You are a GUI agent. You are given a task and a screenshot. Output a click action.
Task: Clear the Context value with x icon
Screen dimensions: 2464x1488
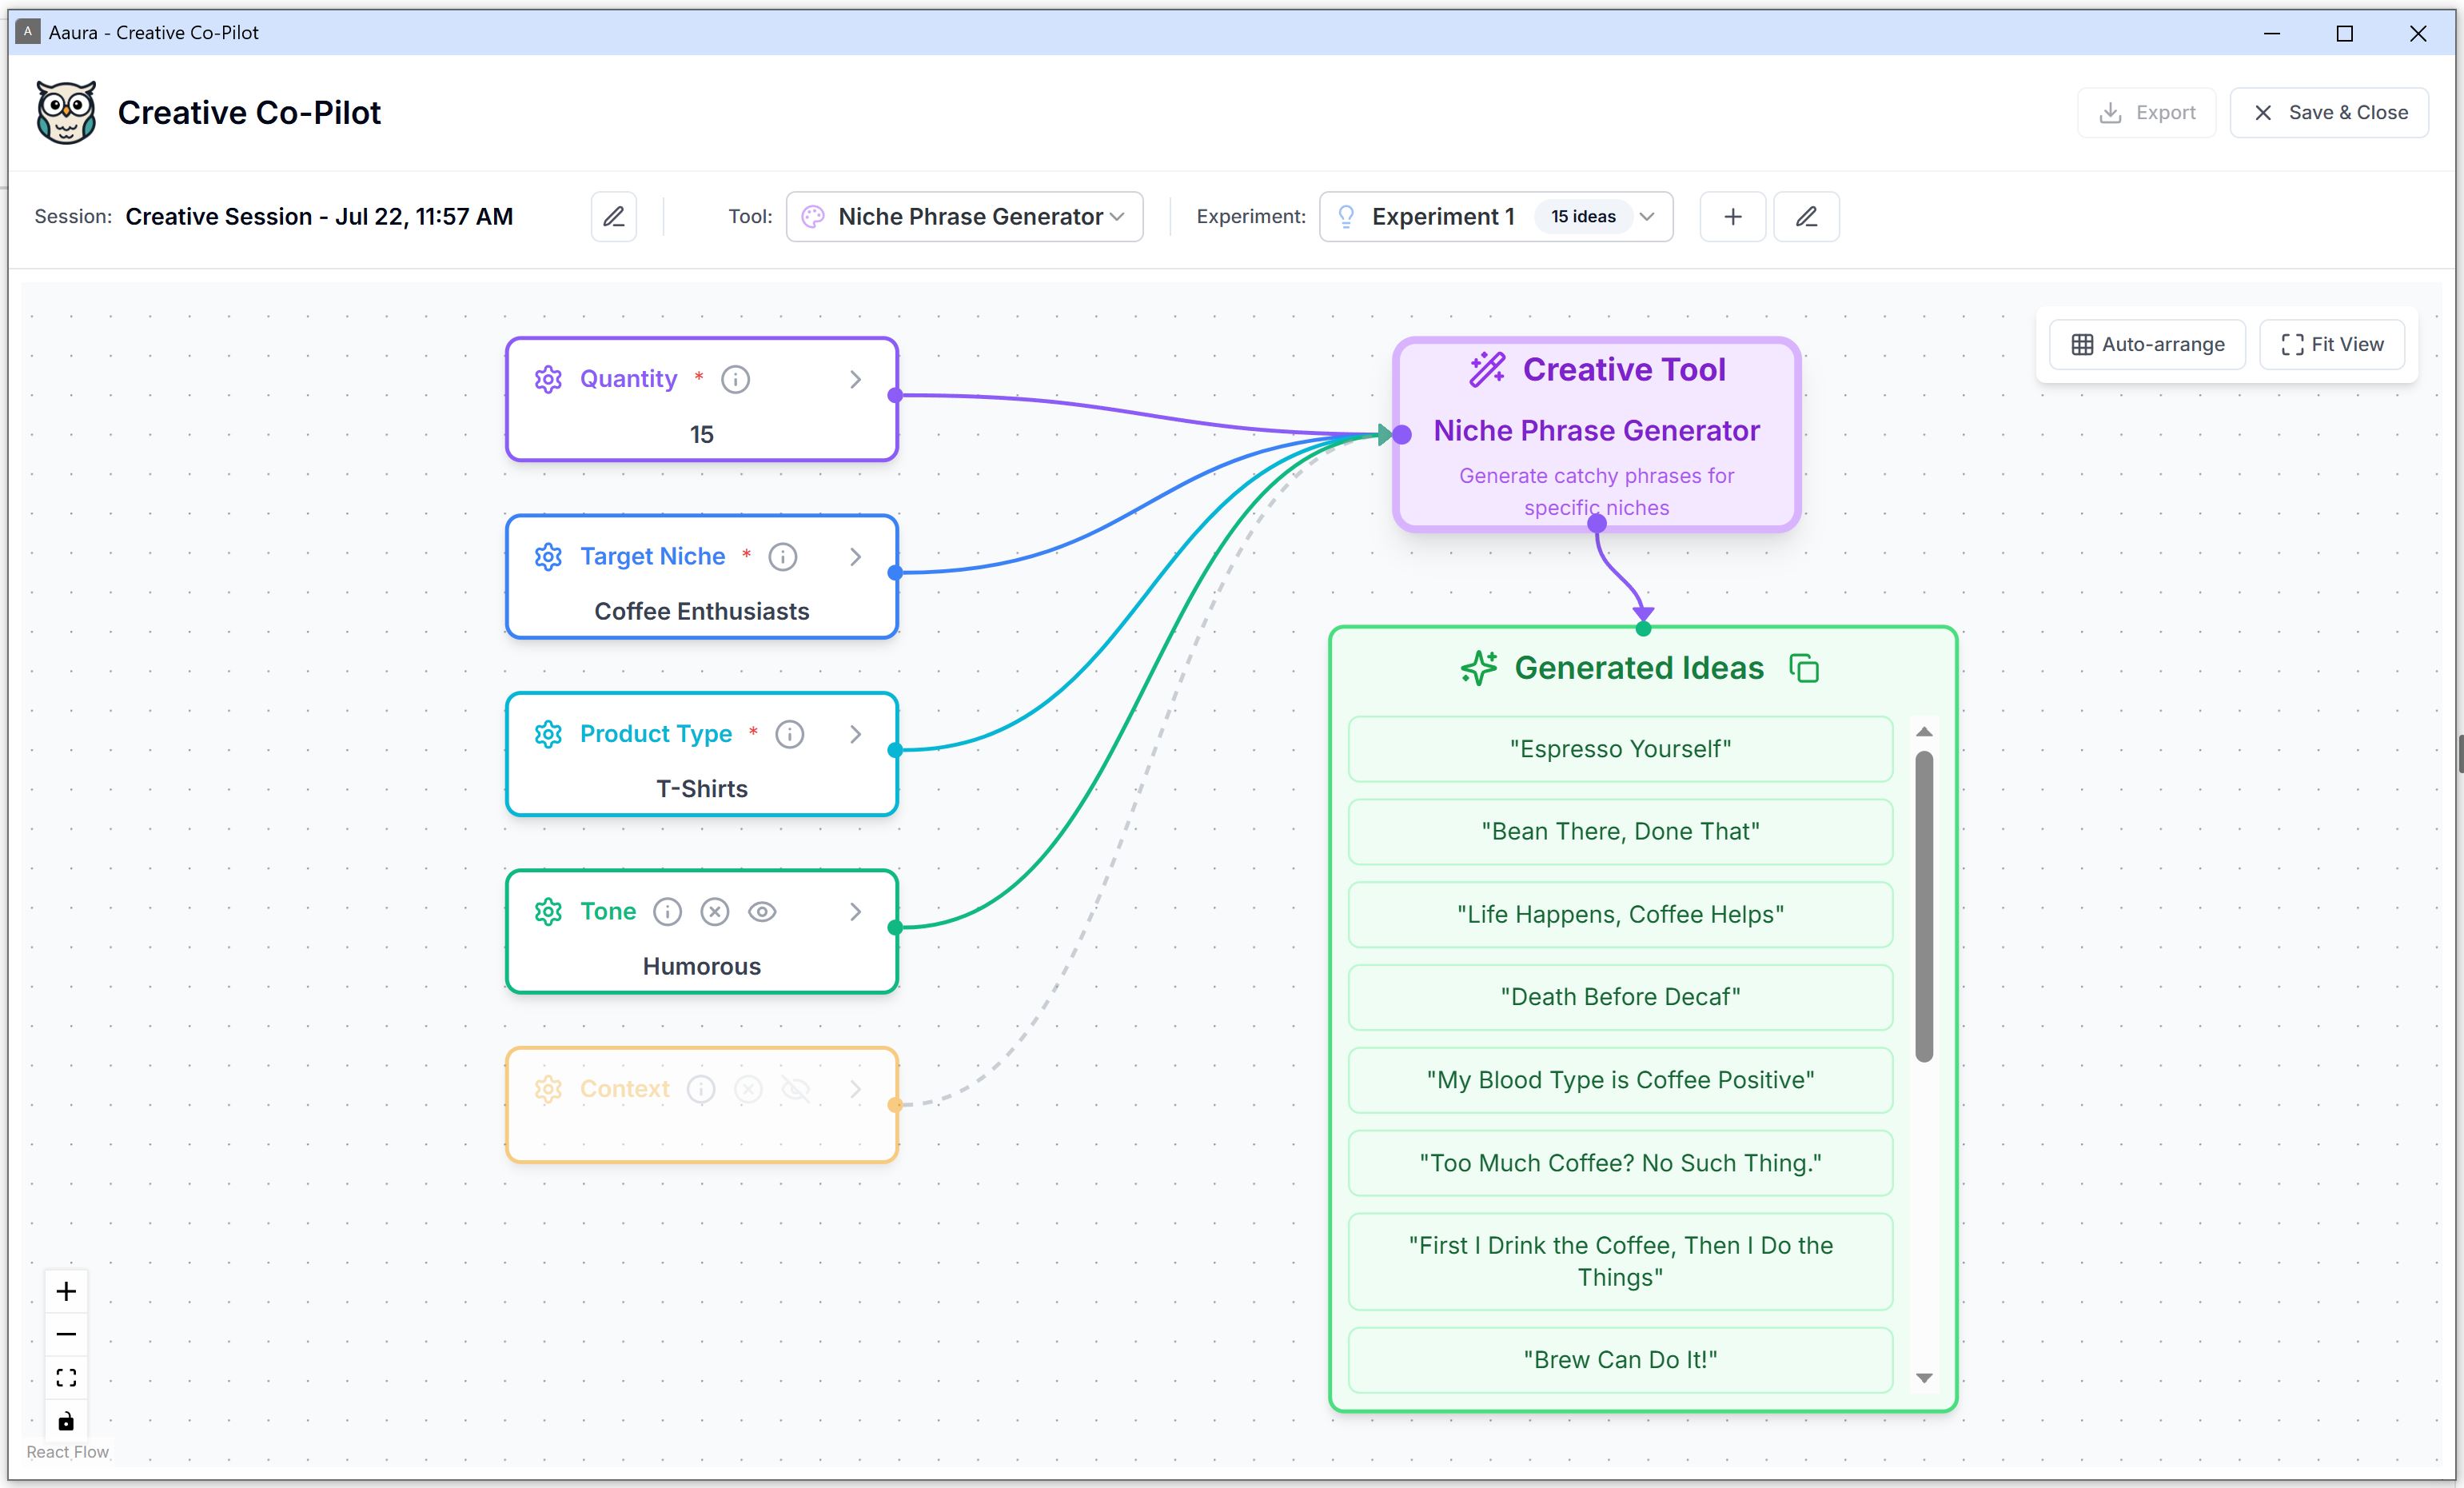pyautogui.click(x=748, y=1089)
